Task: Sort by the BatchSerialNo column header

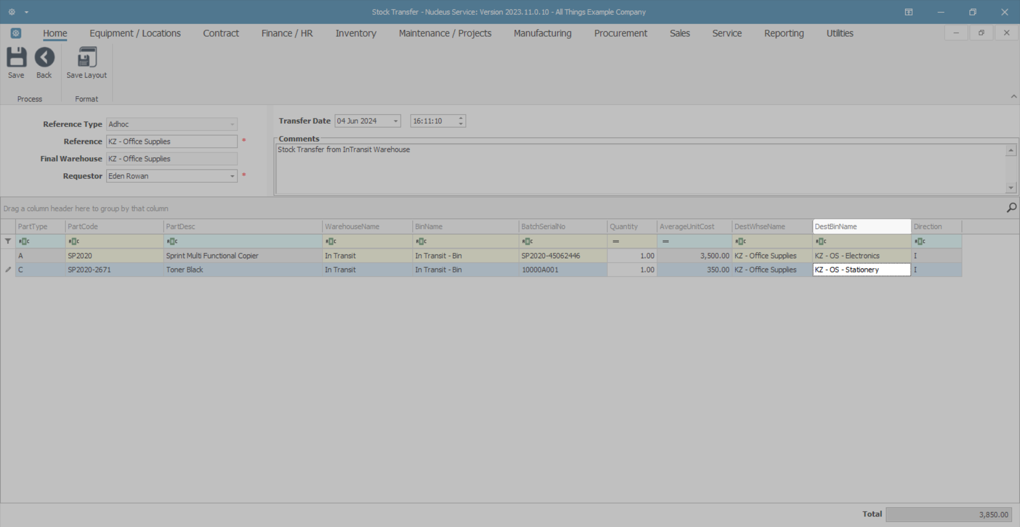Action: 563,226
